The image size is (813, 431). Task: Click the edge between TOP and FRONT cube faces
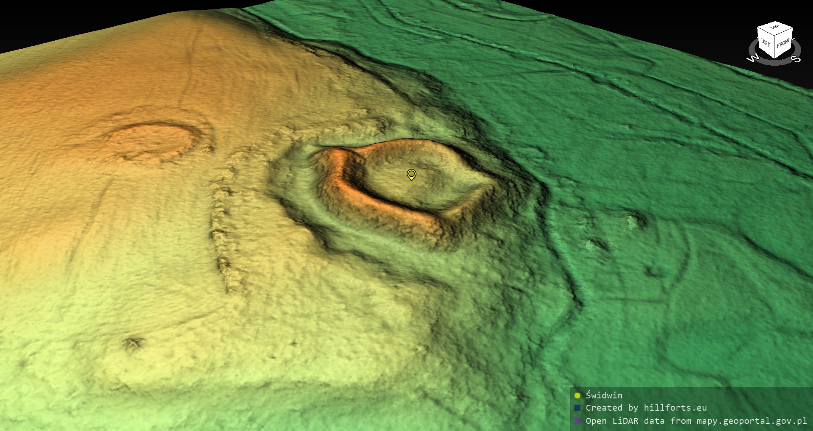point(784,32)
